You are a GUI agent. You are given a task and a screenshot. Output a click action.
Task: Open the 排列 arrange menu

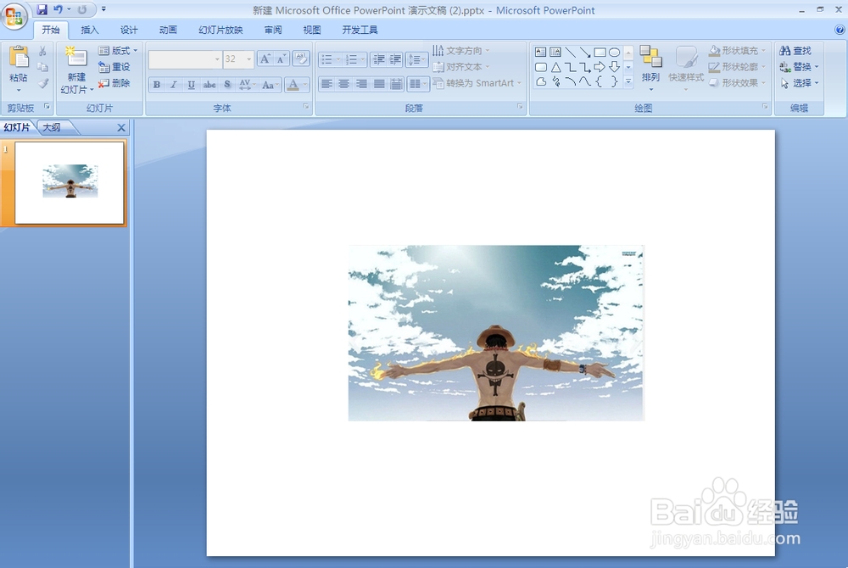click(x=650, y=69)
